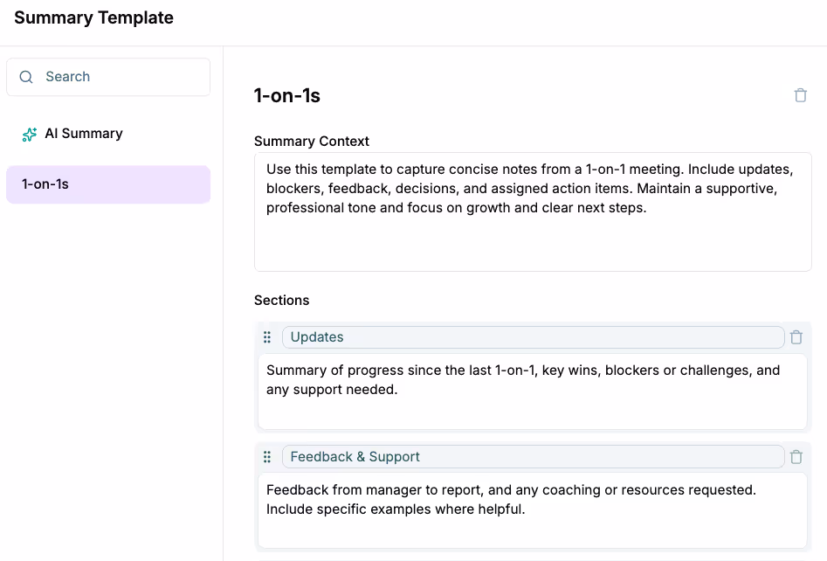Click the drag handle of the Updates section
This screenshot has width=827, height=561.
pyautogui.click(x=267, y=336)
